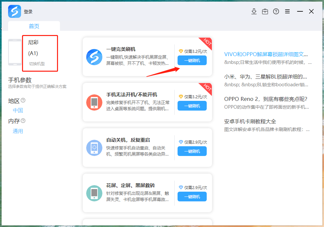Open the hamburger menu icon
This screenshot has height=227, width=324.
[287, 11]
